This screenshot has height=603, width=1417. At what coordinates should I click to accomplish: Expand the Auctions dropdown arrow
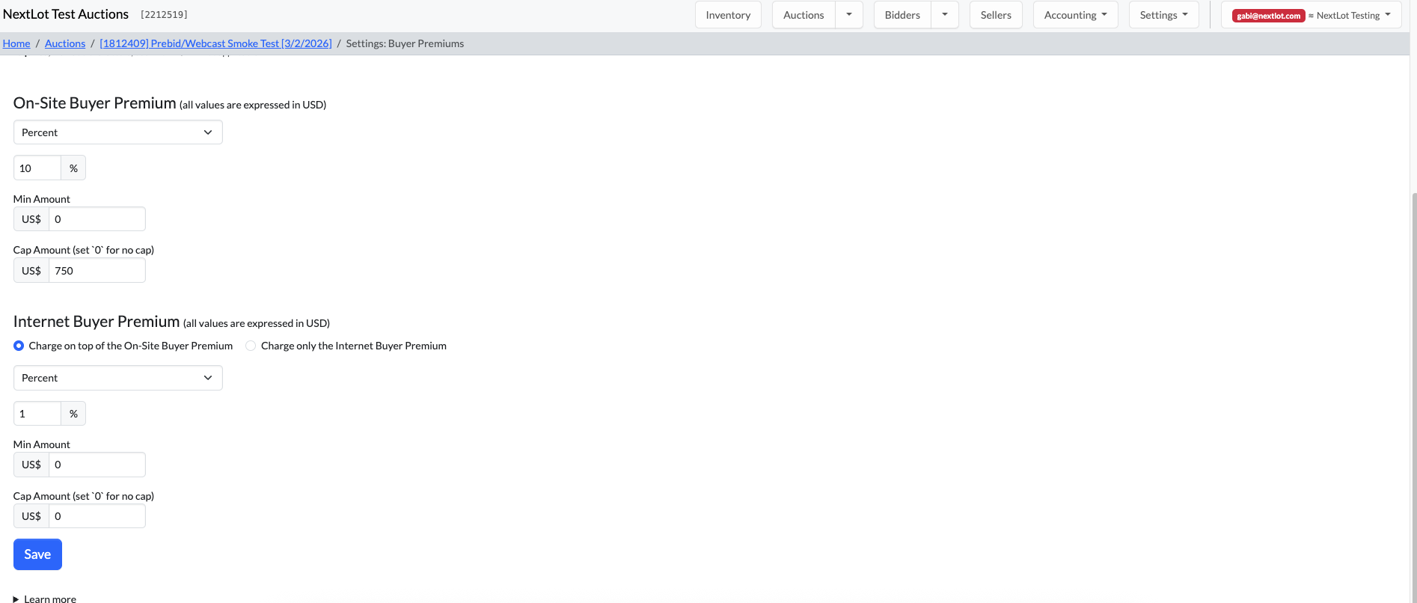click(x=849, y=15)
